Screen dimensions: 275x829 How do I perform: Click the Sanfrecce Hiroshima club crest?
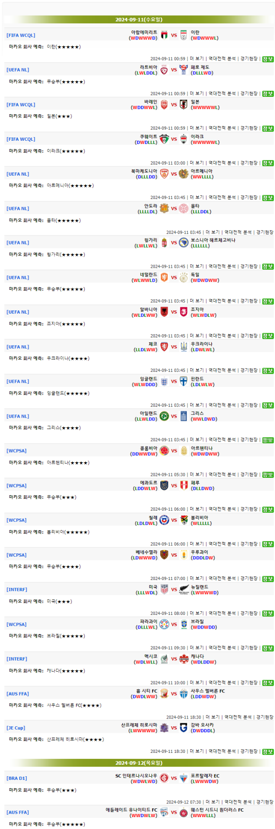[x=164, y=728]
